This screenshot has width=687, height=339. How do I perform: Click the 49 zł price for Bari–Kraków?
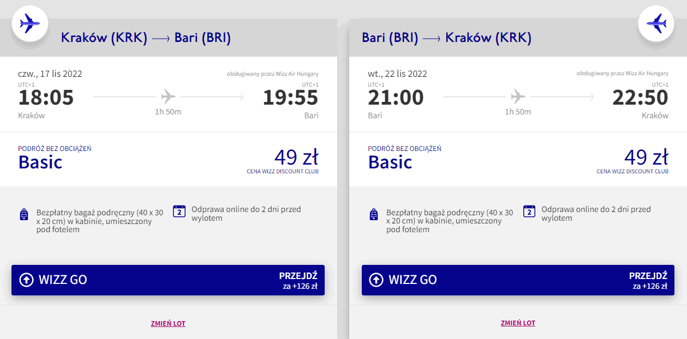pos(646,157)
